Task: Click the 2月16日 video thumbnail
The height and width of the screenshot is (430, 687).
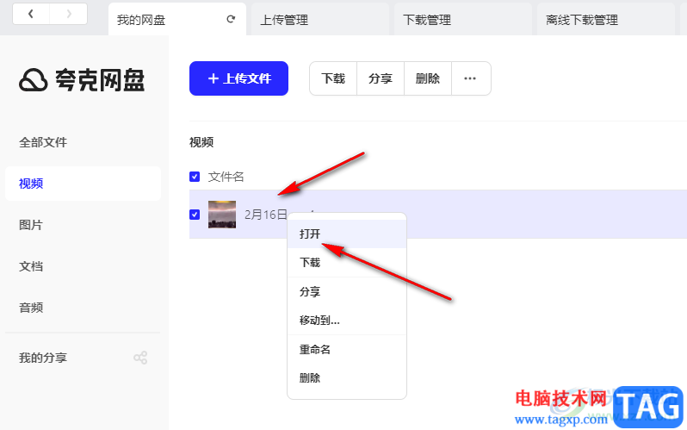Action: [222, 215]
